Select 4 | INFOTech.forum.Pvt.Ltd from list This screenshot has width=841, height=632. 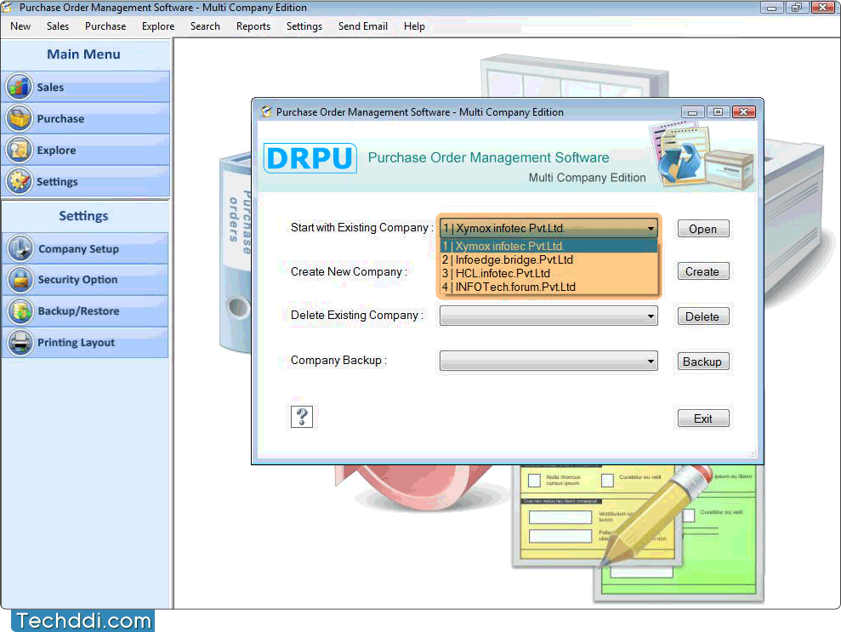tap(548, 287)
